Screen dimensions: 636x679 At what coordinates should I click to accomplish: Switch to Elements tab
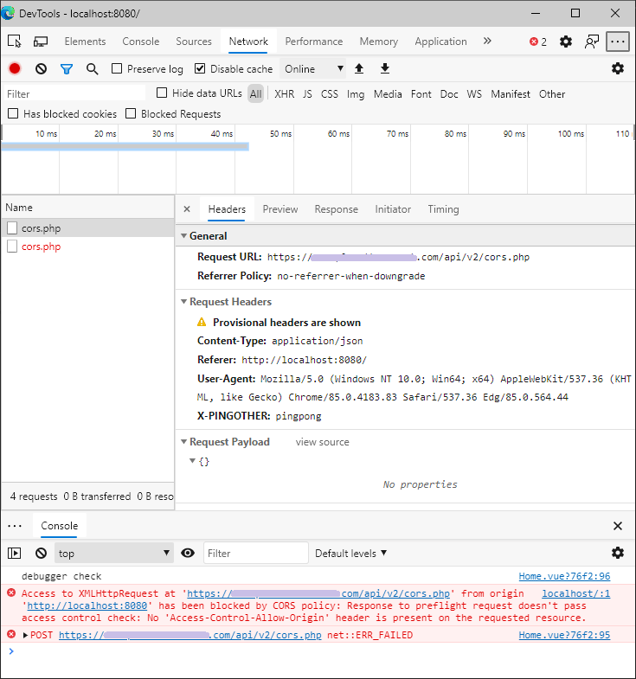85,42
